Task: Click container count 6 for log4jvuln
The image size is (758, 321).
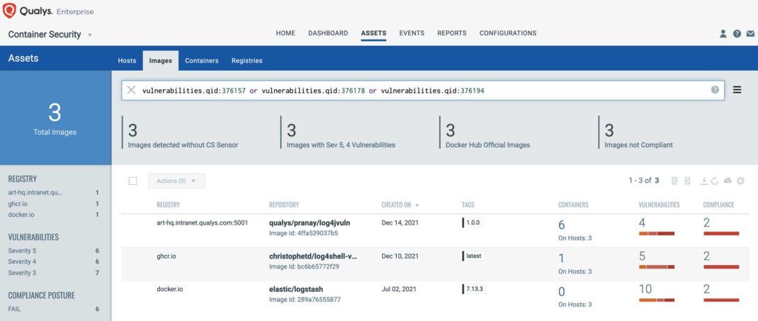Action: pos(561,225)
